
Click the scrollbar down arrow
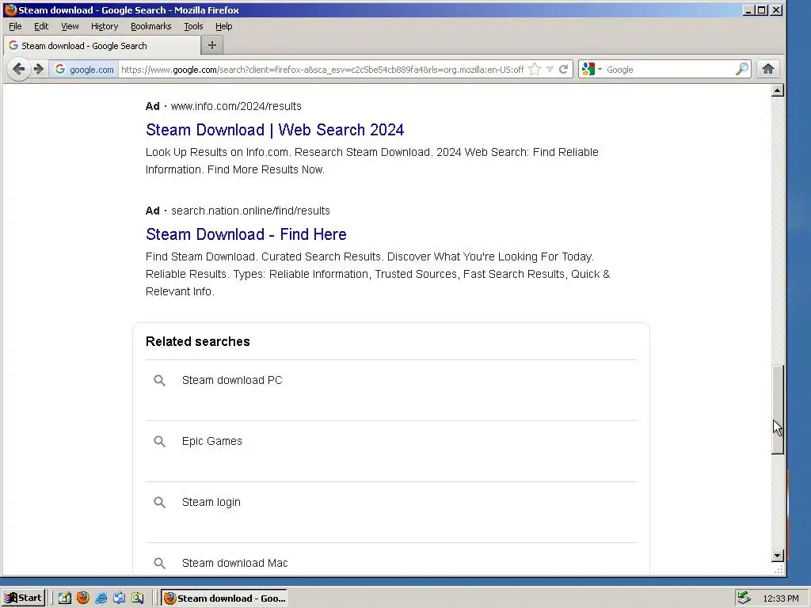click(x=778, y=556)
